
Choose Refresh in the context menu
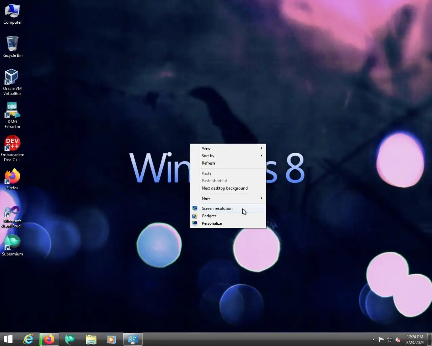(228, 163)
